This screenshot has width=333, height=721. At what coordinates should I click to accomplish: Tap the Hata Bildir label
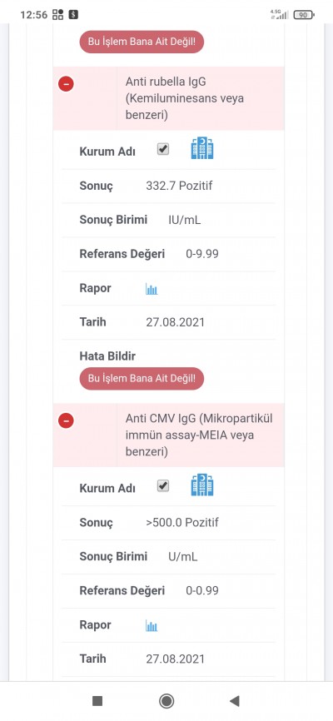(107, 356)
